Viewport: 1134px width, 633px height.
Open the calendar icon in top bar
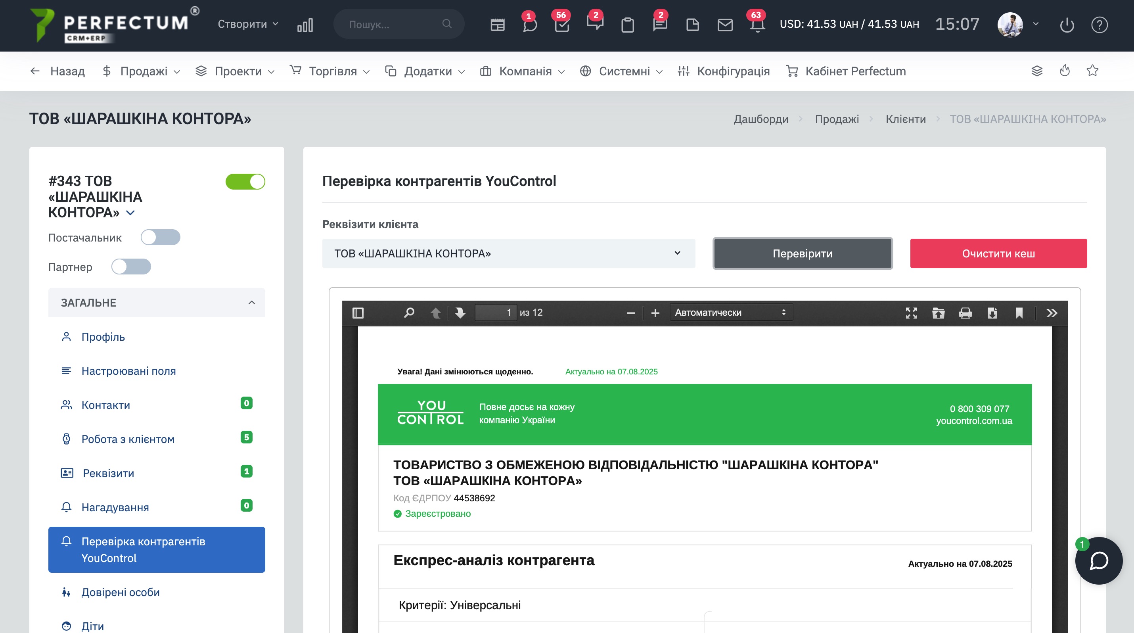pos(498,25)
